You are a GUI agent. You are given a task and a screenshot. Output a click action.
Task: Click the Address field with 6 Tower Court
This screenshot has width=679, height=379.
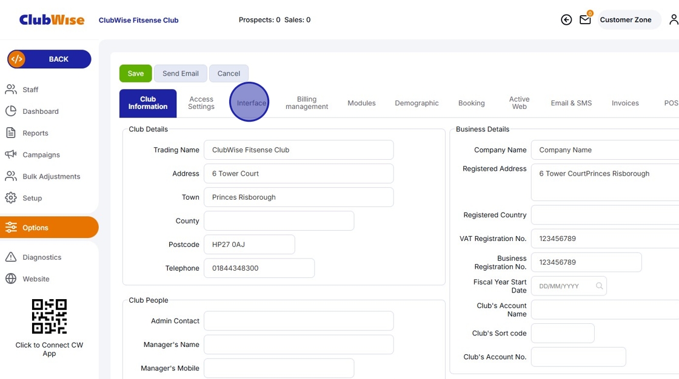click(x=299, y=174)
